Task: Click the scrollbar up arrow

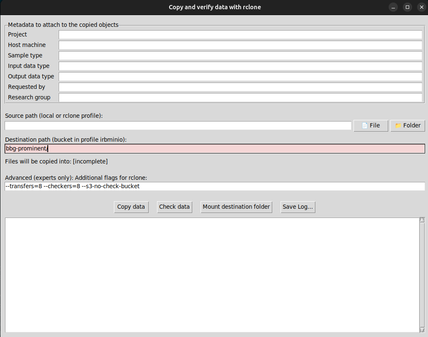Action: coord(421,220)
